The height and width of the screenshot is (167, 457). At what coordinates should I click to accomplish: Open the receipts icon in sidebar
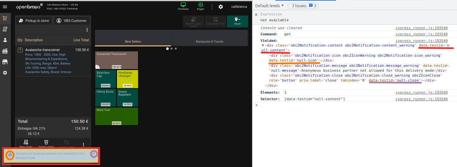pos(5,29)
